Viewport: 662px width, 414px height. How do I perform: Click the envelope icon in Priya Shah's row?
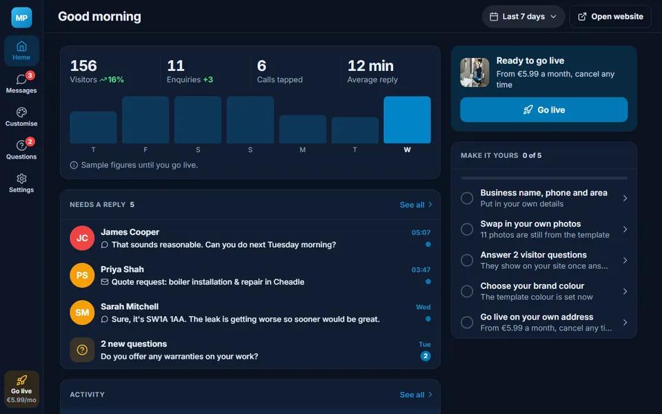coord(105,282)
